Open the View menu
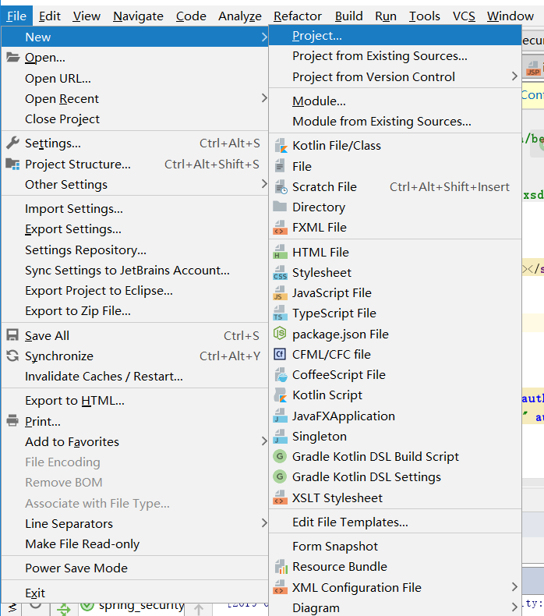Image resolution: width=544 pixels, height=616 pixels. (87, 16)
